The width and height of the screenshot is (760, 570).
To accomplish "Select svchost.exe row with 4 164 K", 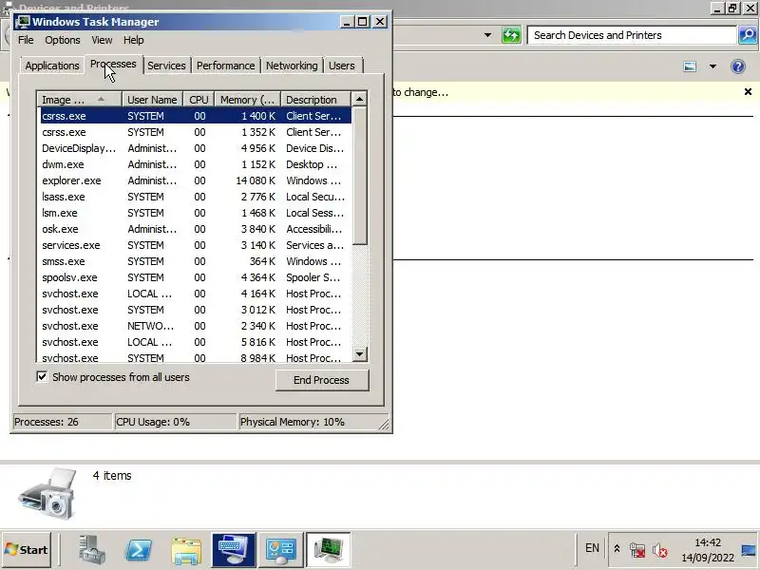I will coord(196,294).
